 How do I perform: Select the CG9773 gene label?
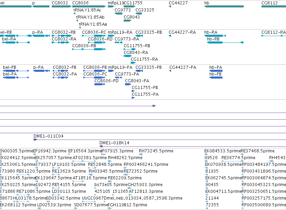point(123,10)
